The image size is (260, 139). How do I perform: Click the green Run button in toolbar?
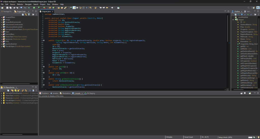34,8
